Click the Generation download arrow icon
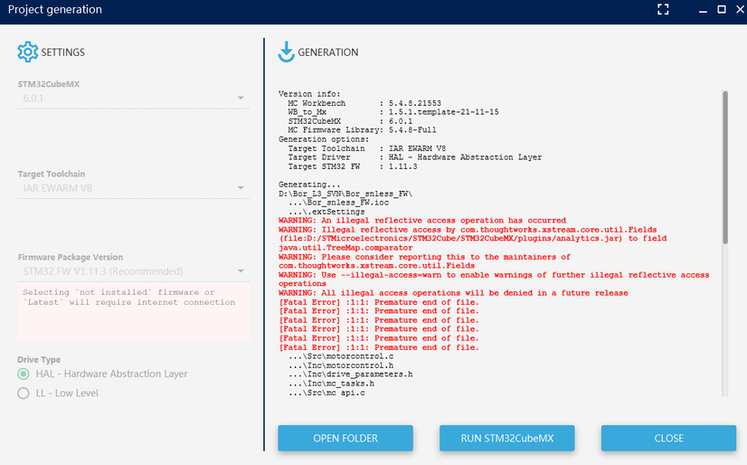This screenshot has width=747, height=465. pyautogui.click(x=287, y=52)
